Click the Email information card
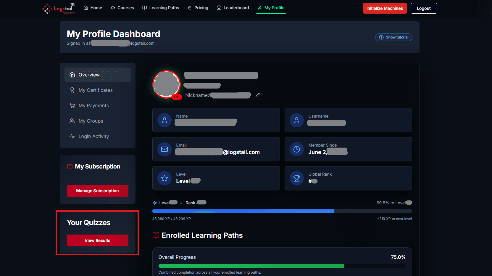This screenshot has height=276, width=492. tap(216, 149)
